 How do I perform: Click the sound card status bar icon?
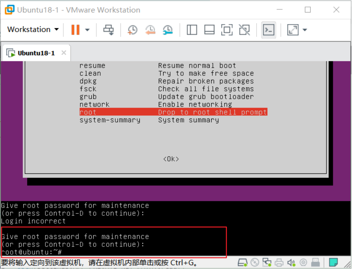291,263
